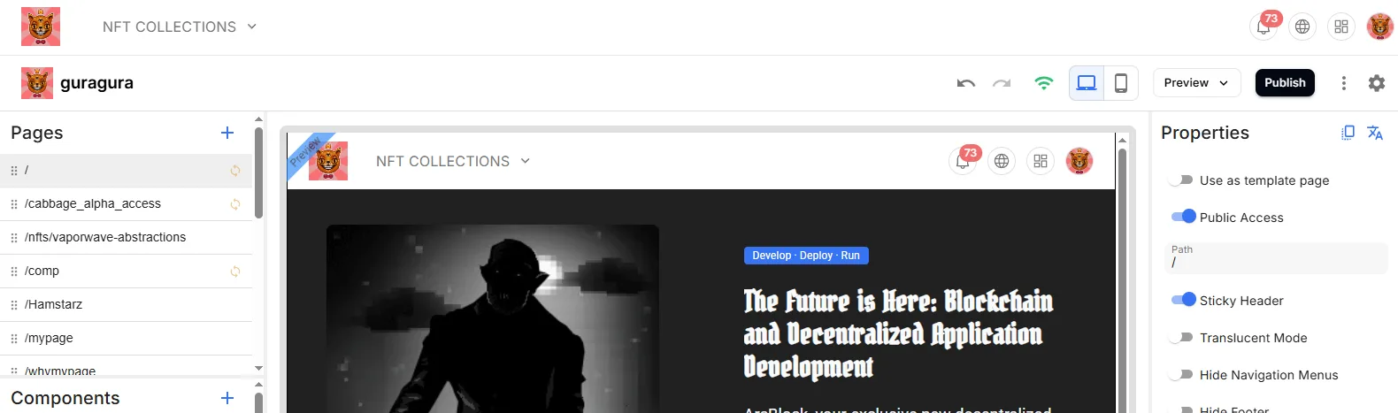The width and height of the screenshot is (1398, 413).
Task: Select the /nfts/vaporwave-abstractions page
Action: tap(126, 238)
